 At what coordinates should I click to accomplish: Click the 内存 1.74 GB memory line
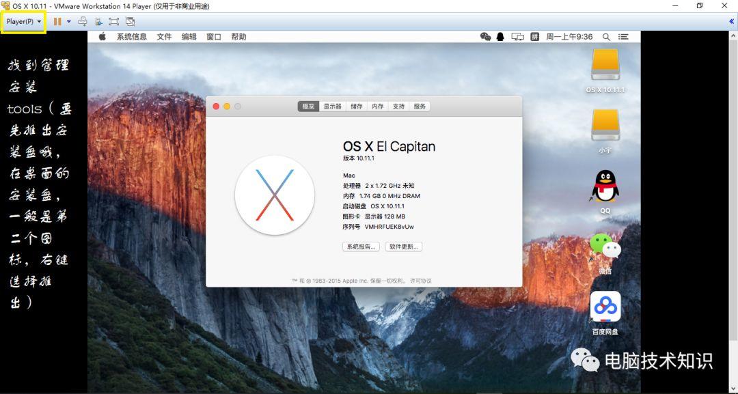[382, 196]
